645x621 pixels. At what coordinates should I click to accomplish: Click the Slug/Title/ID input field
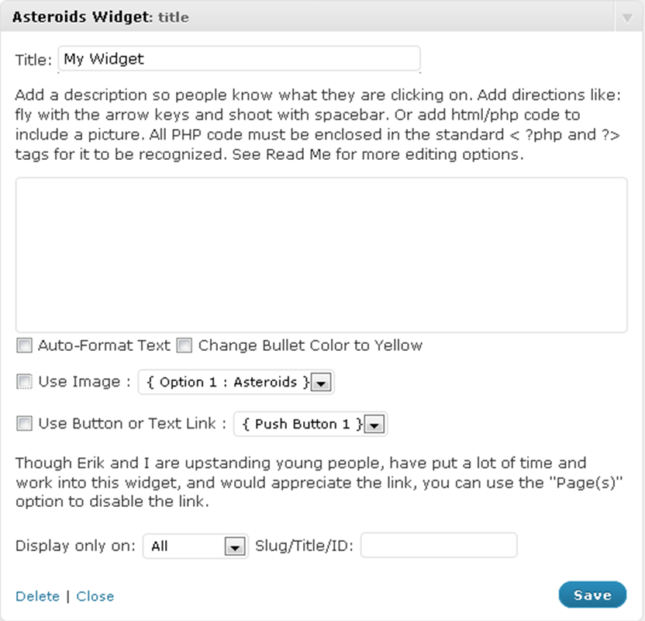439,545
